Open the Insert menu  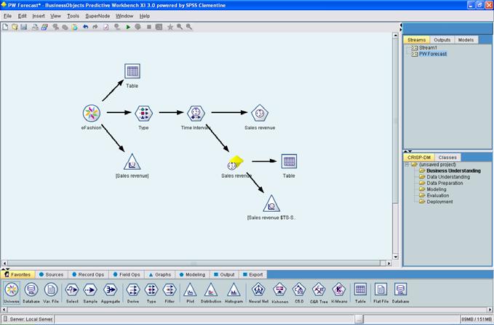(39, 16)
